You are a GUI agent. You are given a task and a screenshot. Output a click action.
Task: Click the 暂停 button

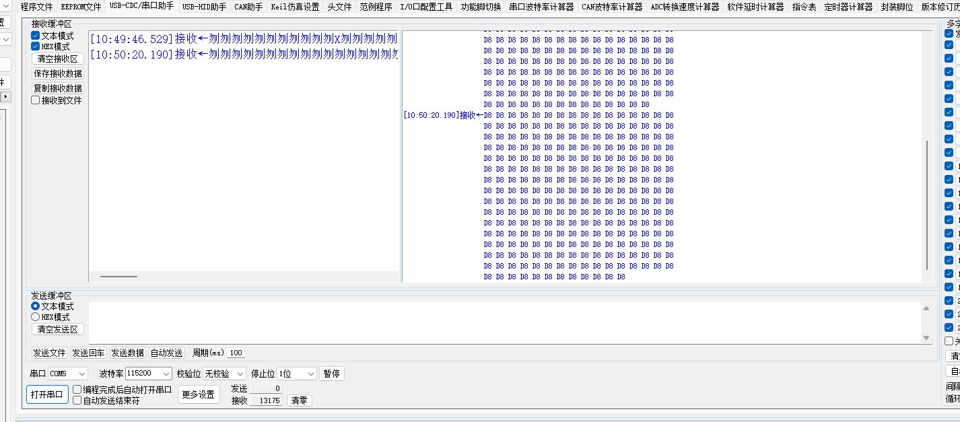[x=332, y=374]
